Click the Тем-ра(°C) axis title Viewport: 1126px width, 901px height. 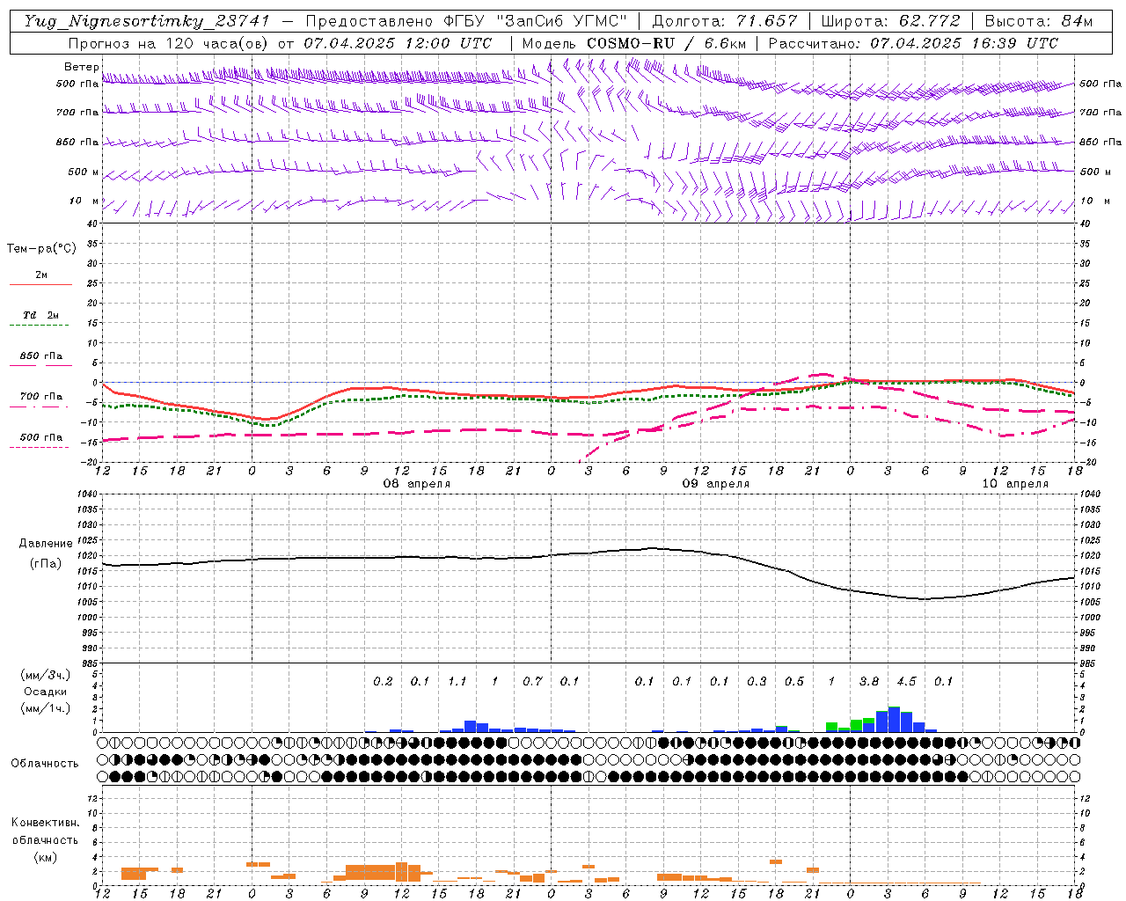click(41, 249)
